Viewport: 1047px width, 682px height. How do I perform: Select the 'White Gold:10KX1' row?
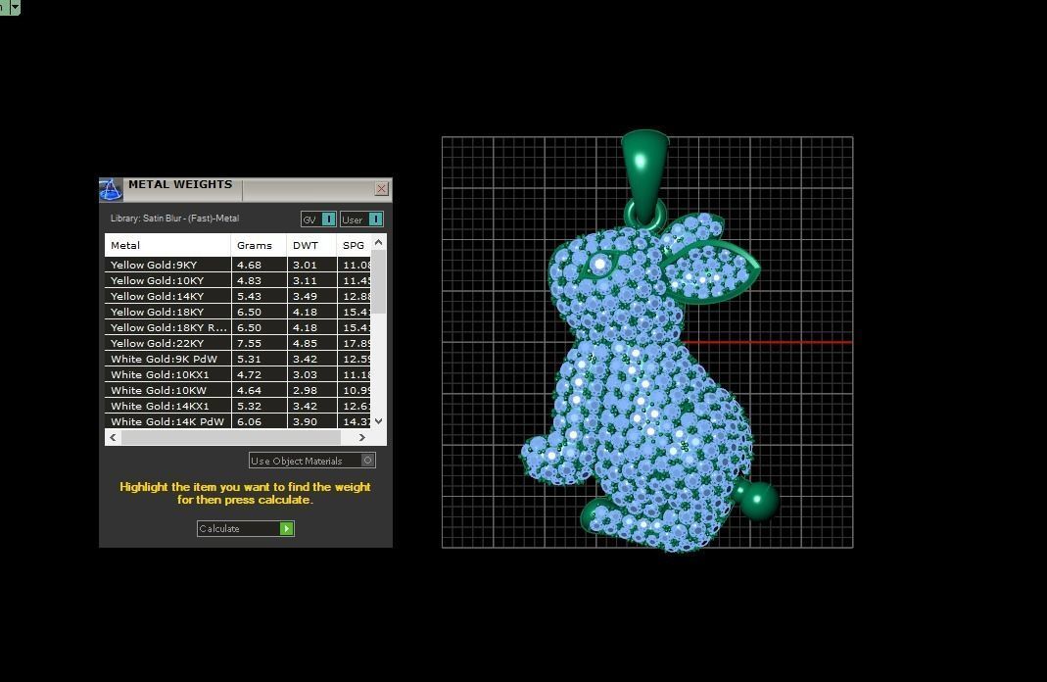click(237, 374)
